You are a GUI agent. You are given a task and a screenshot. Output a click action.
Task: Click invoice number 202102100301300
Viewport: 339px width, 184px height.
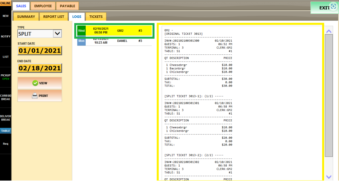point(186,40)
